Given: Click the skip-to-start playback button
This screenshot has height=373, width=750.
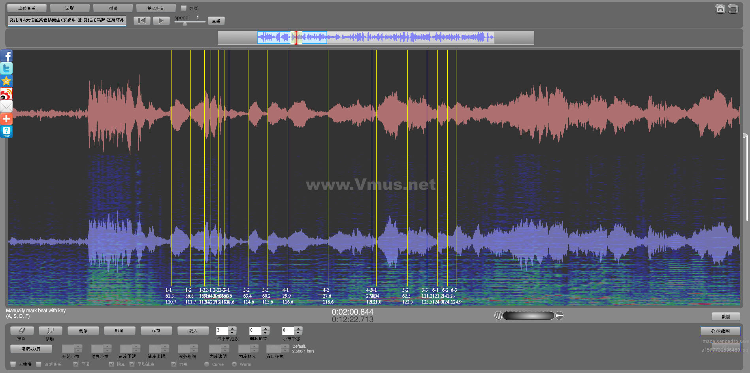Looking at the screenshot, I should [142, 21].
